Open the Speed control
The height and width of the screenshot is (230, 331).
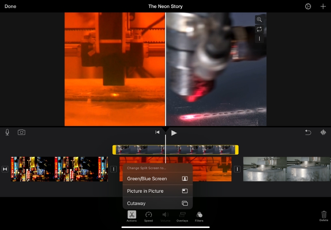148,216
